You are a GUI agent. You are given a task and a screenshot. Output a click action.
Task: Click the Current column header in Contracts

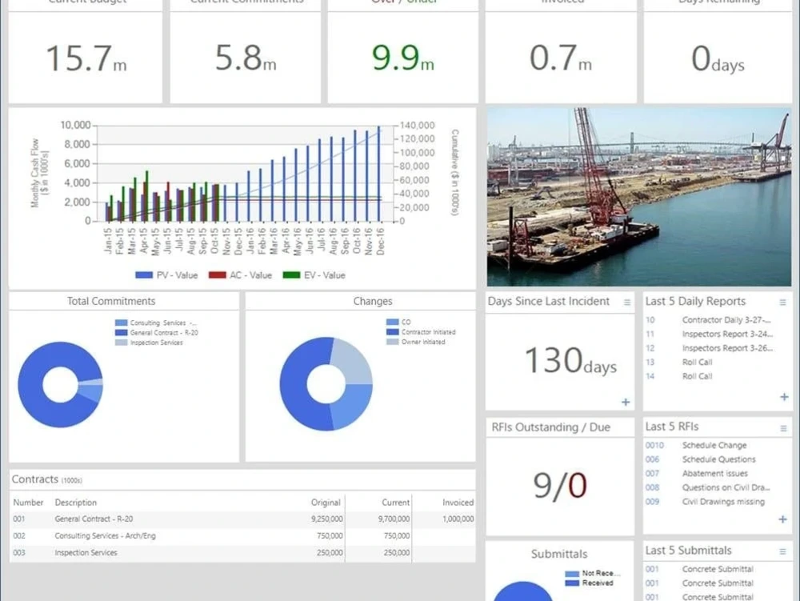pos(395,503)
